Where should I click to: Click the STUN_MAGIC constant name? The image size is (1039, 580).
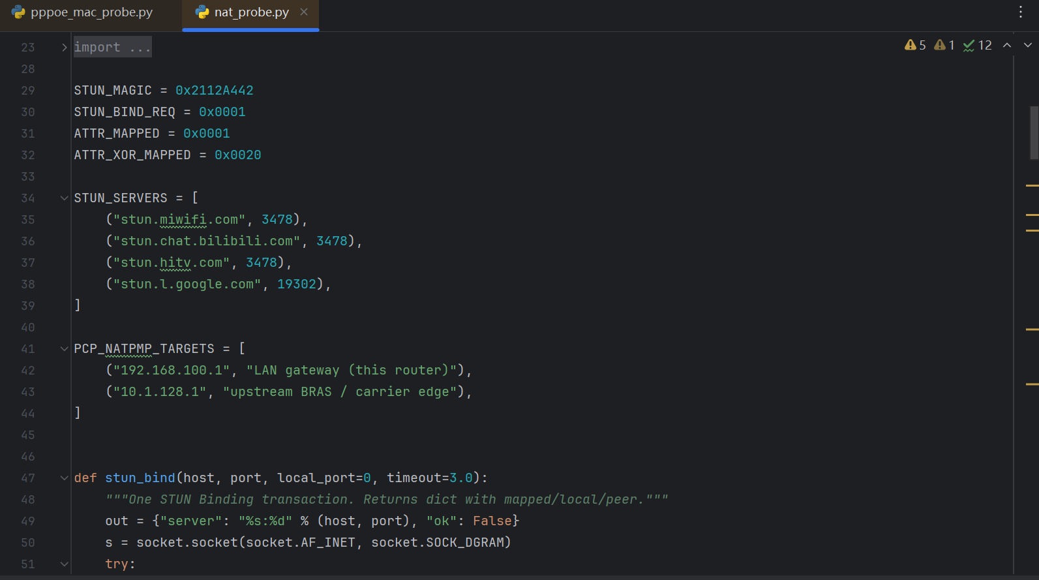pyautogui.click(x=113, y=90)
